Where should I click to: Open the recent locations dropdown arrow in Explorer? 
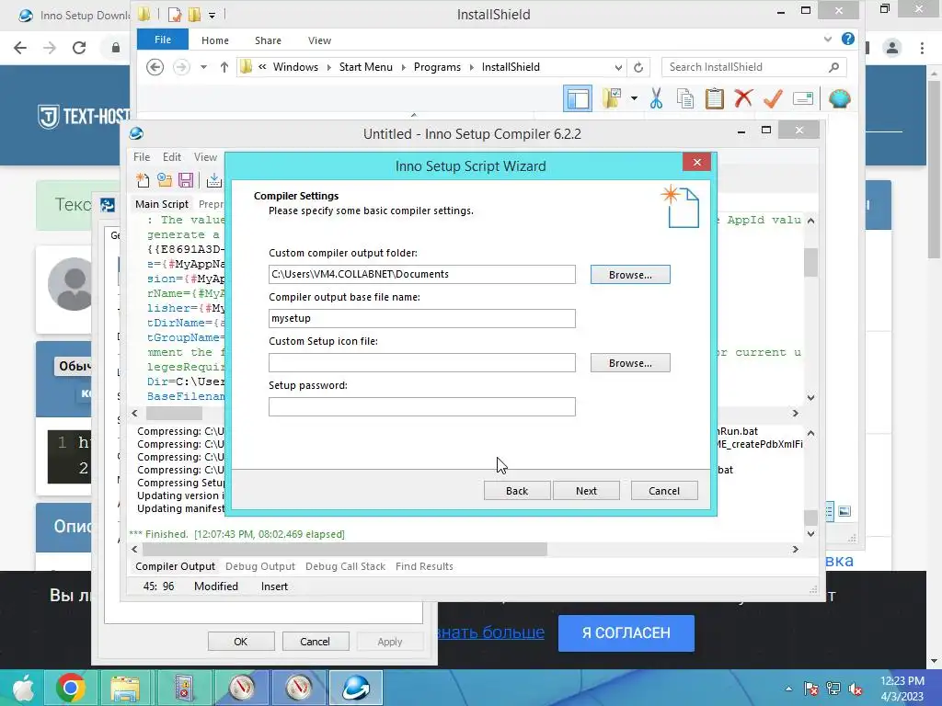click(x=203, y=67)
